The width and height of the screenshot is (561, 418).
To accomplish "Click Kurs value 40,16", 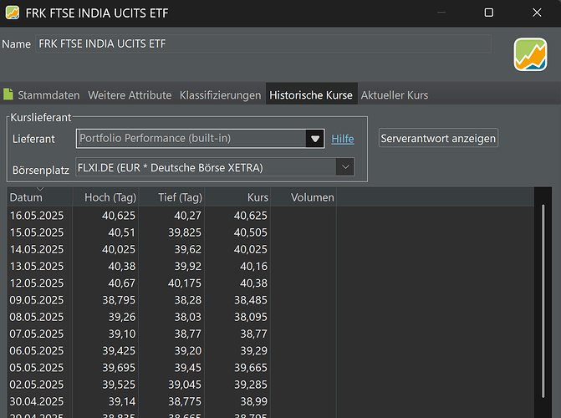I will (253, 266).
